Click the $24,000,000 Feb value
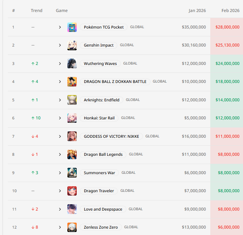This screenshot has height=235, width=243. [227, 63]
